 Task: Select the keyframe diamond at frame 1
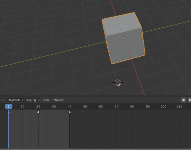9,112
